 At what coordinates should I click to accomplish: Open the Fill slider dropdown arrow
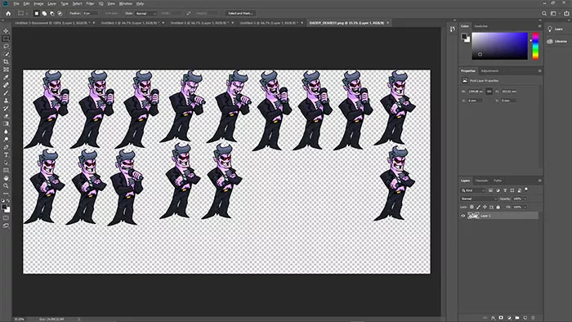pos(525,207)
